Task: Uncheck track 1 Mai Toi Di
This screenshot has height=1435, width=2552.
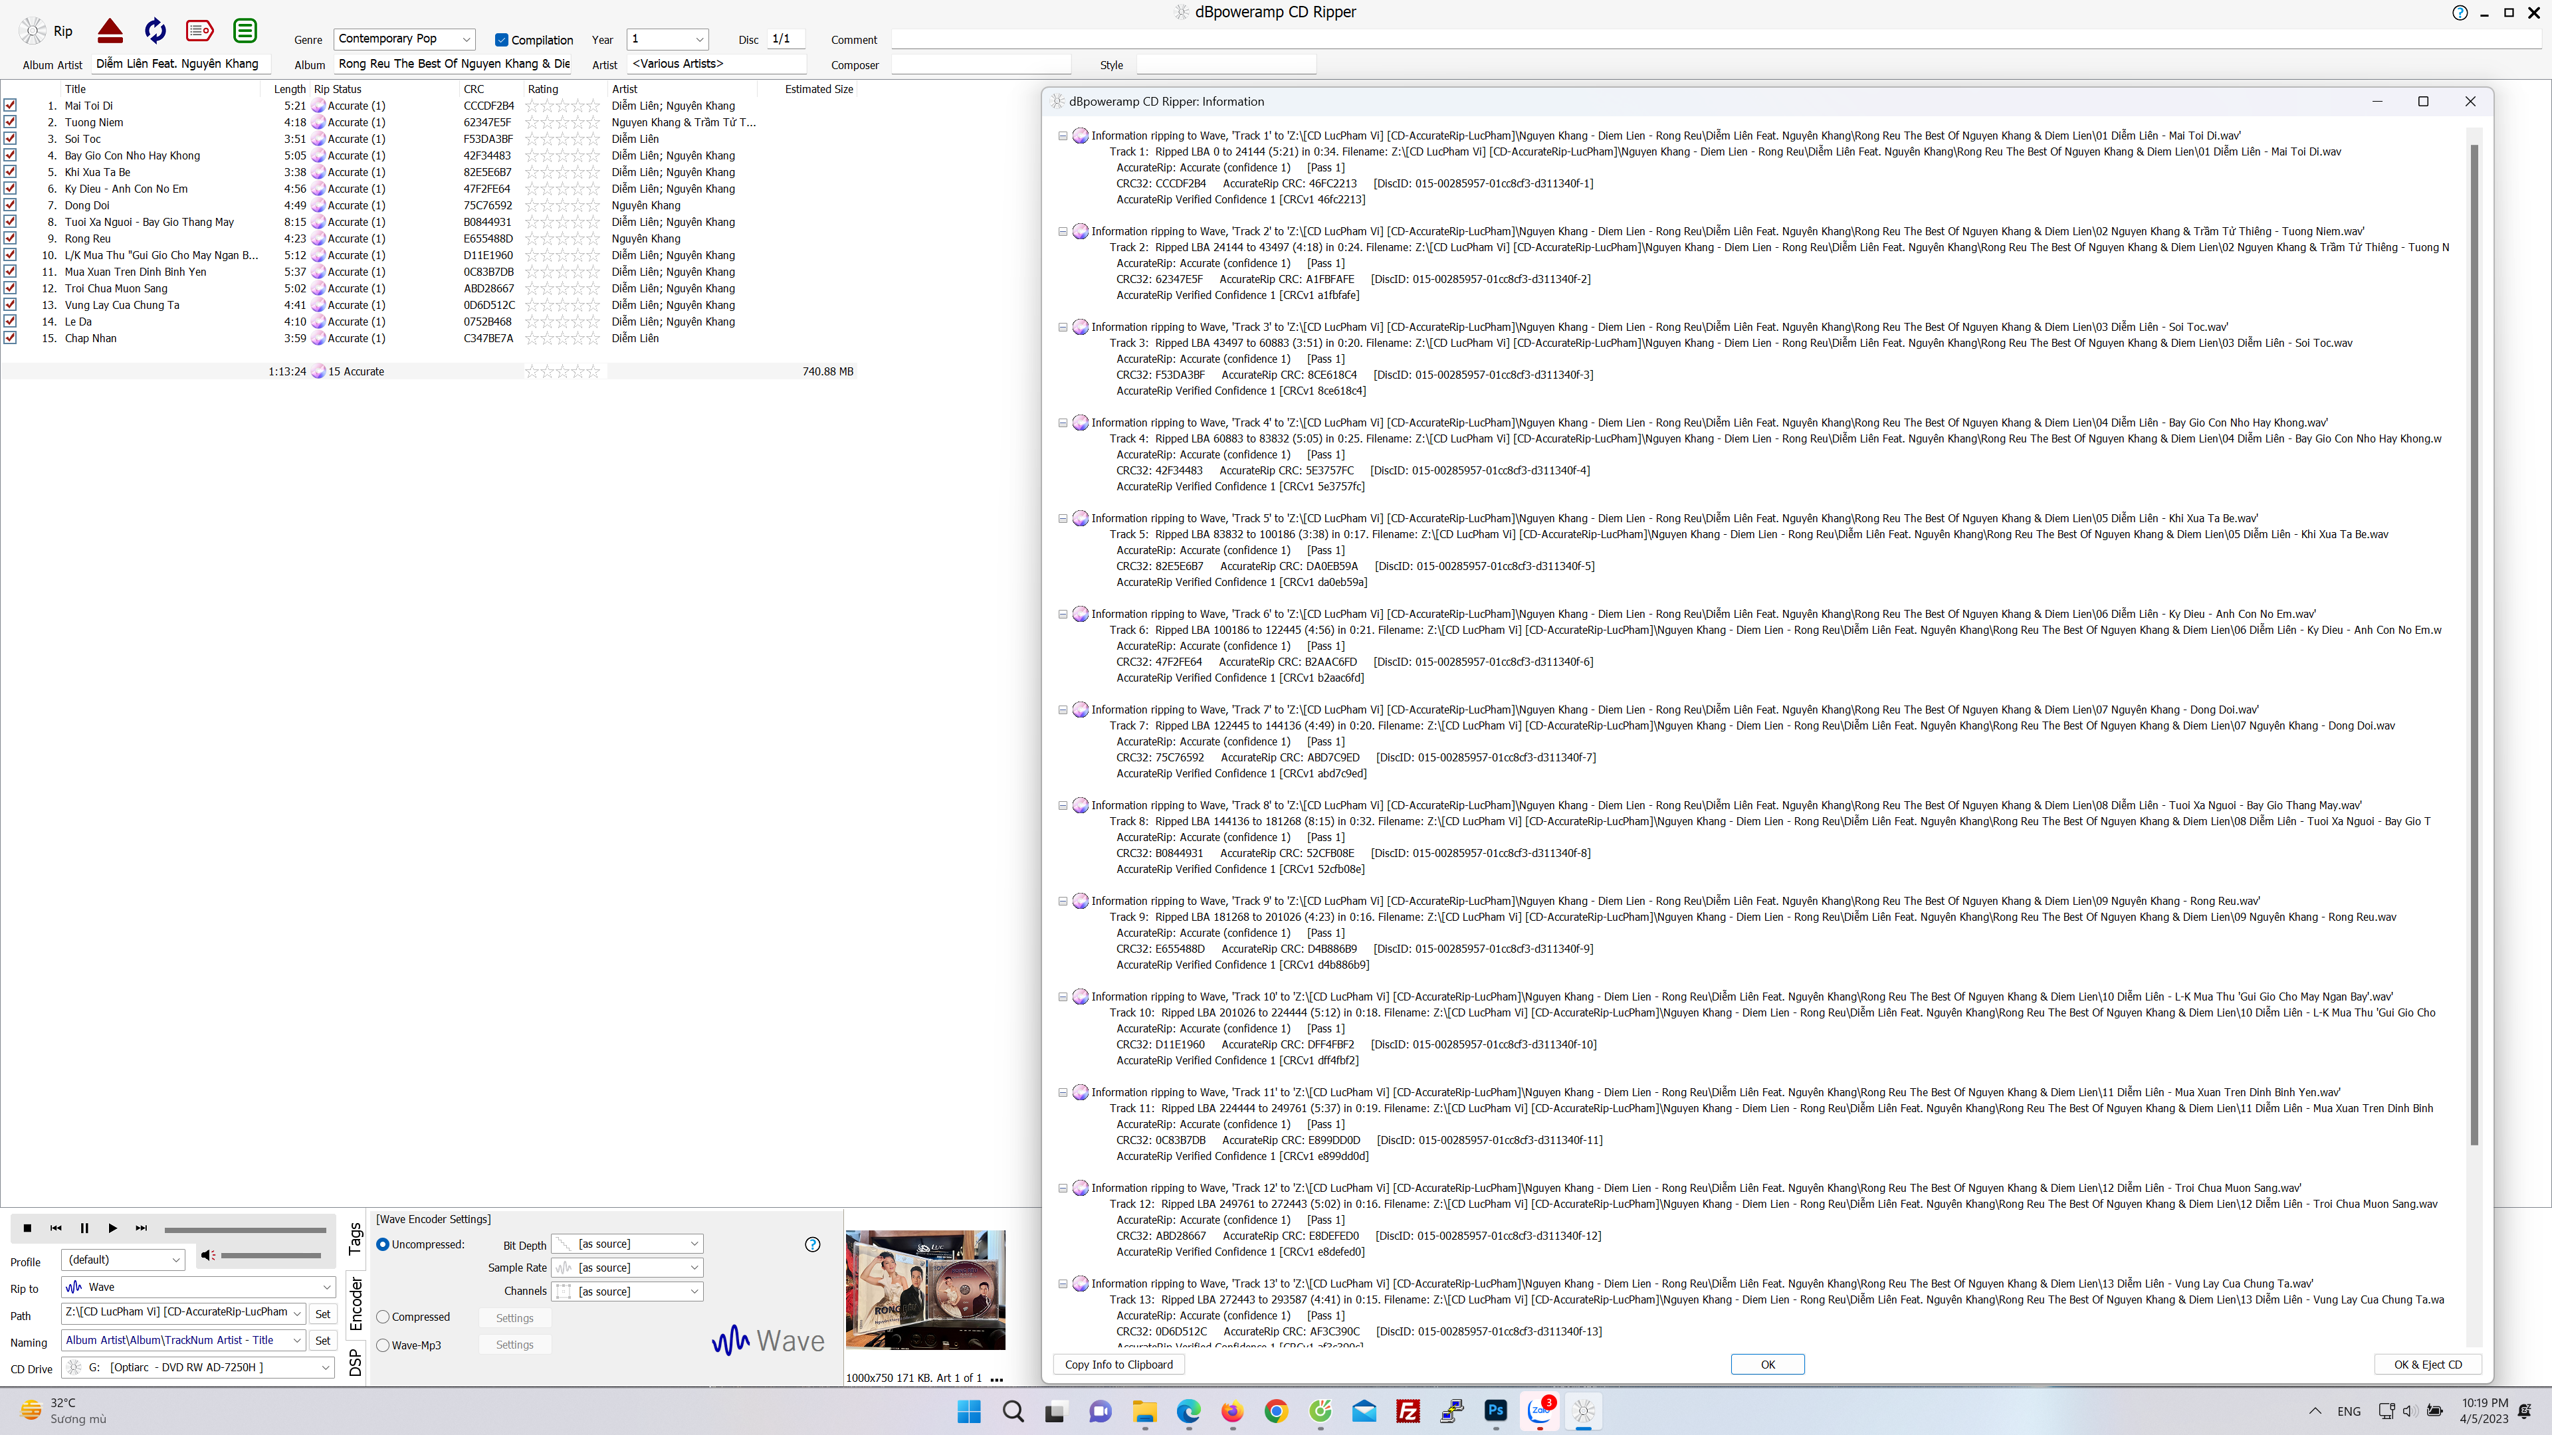Action: pyautogui.click(x=10, y=105)
